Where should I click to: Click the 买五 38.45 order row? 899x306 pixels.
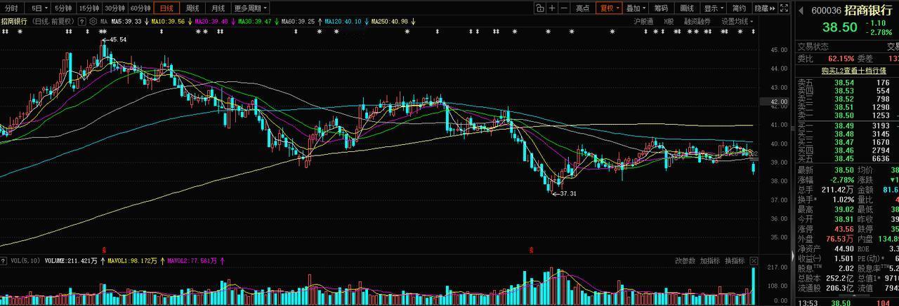pyautogui.click(x=848, y=158)
